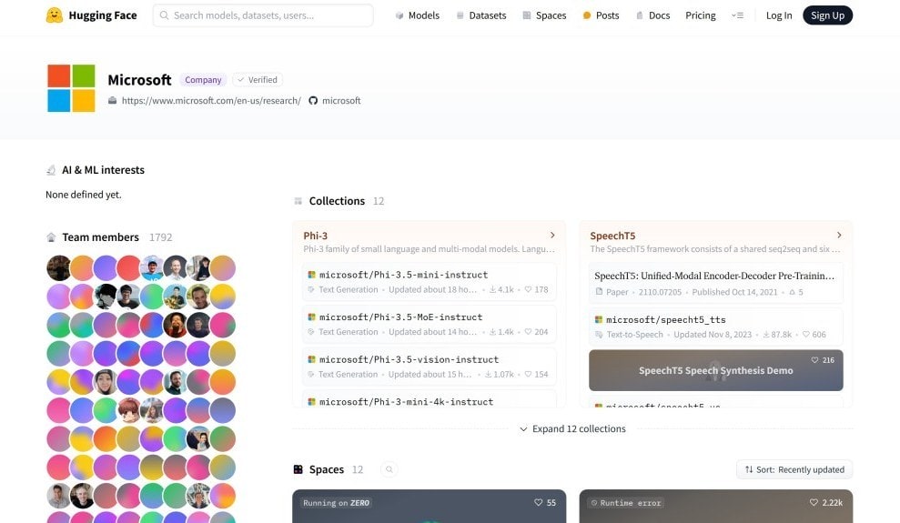Click the SpeechT5 collection title

pyautogui.click(x=612, y=236)
